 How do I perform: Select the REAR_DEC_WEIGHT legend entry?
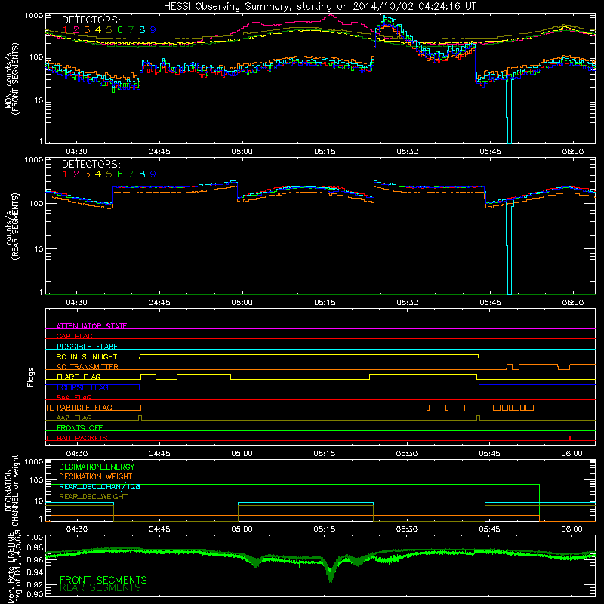click(x=93, y=497)
